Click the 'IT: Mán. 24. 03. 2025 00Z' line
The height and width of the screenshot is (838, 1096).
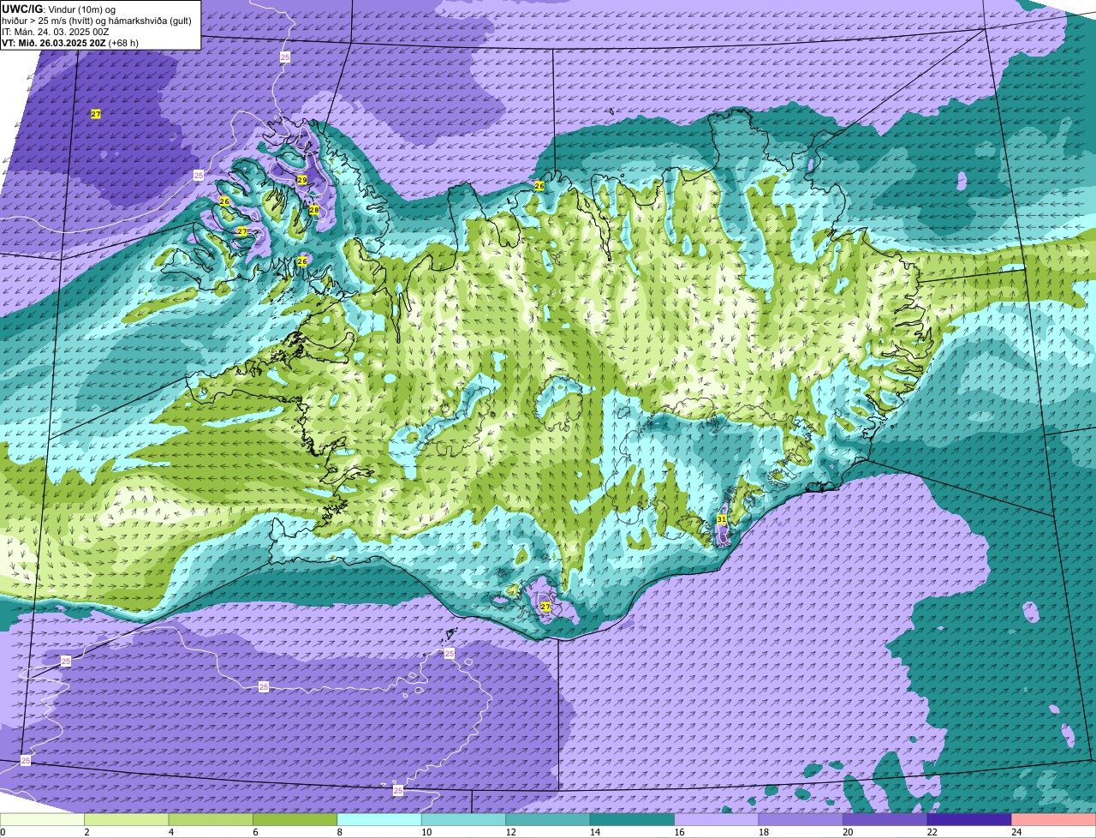(56, 32)
